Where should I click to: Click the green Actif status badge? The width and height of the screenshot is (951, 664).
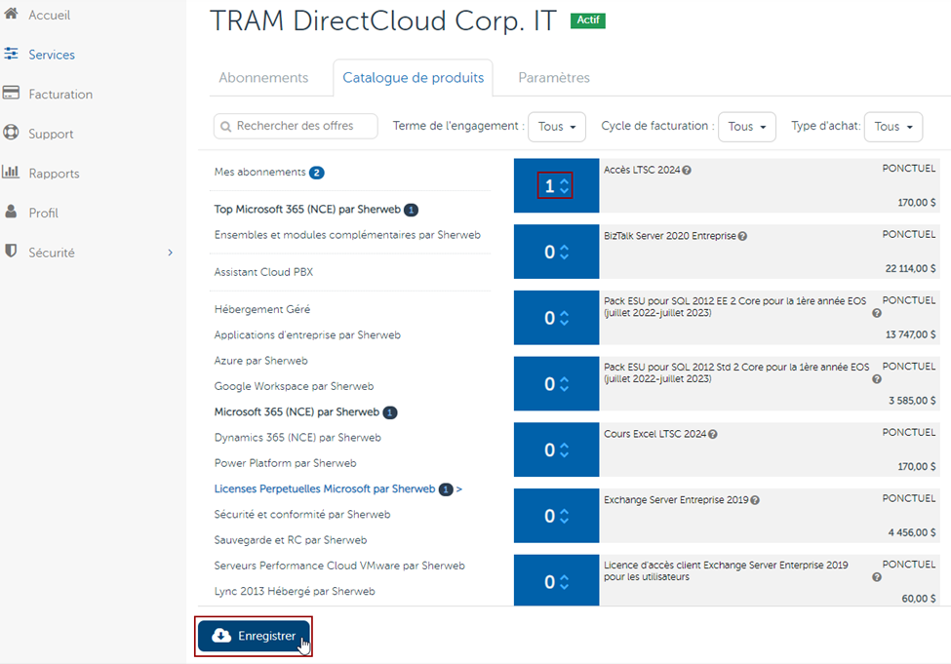point(588,20)
